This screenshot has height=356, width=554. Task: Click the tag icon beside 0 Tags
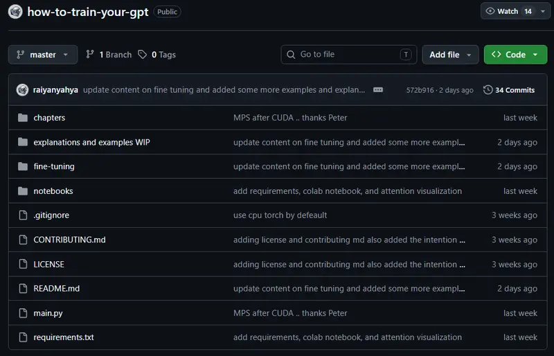pos(143,55)
